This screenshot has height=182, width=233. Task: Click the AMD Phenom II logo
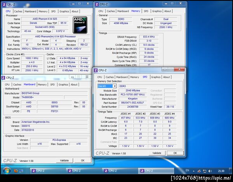point(80,25)
